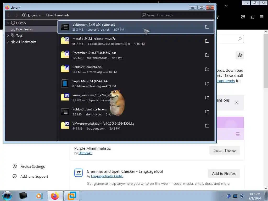Image resolution: width=268 pixels, height=201 pixels.
Task: Open the Firefox Extensions puzzle icon
Action: [x=252, y=17]
